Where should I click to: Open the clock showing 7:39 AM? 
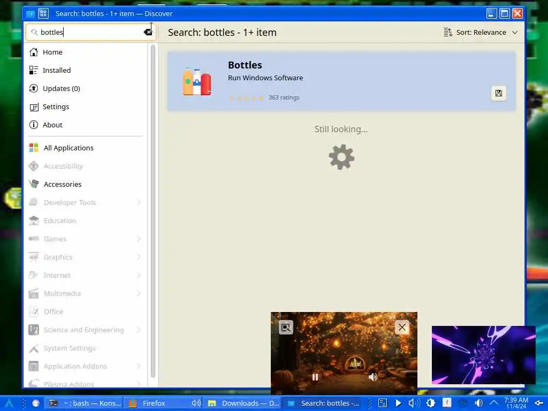pyautogui.click(x=516, y=404)
